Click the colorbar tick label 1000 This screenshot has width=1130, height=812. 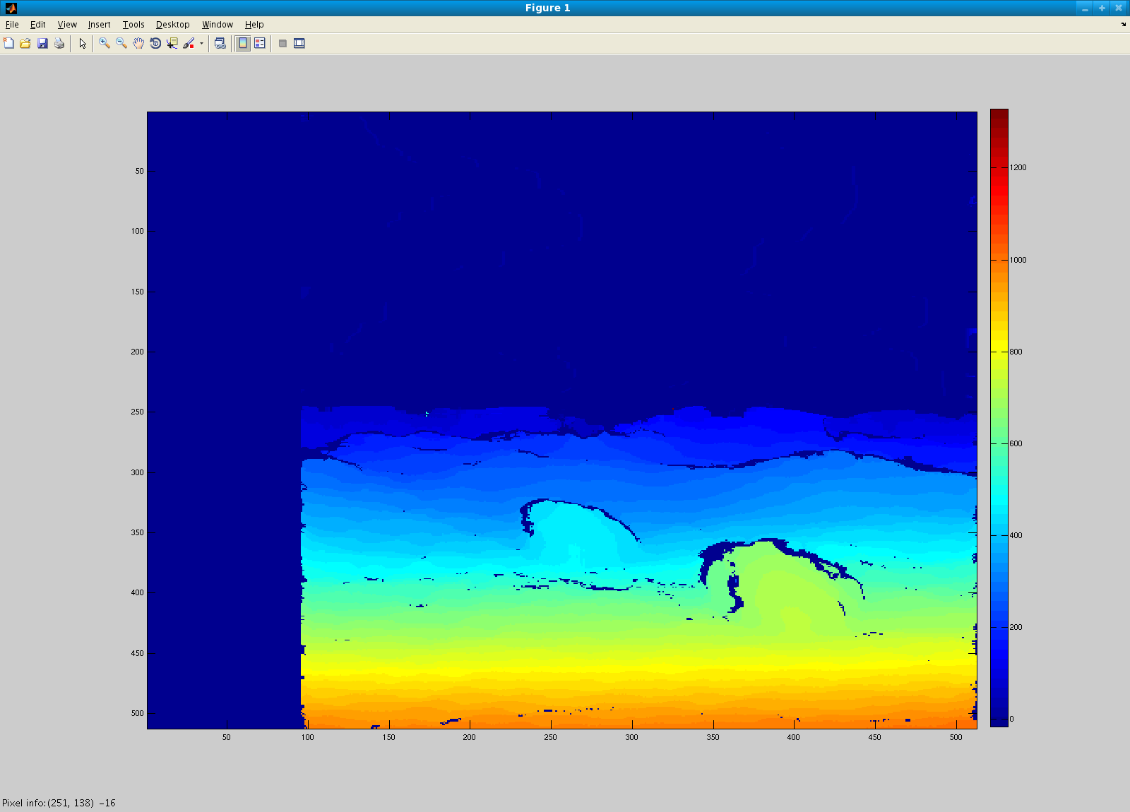coord(1018,260)
